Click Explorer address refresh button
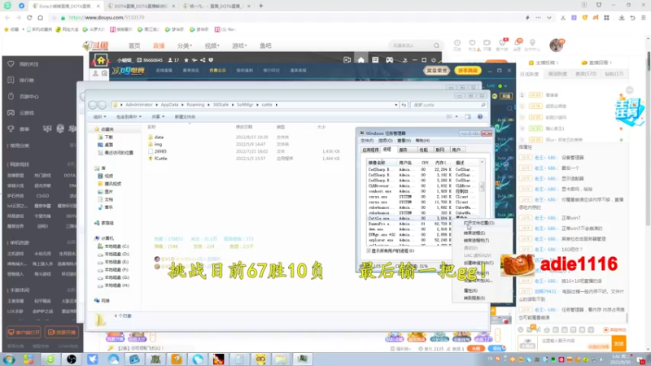This screenshot has height=366, width=651. 404,105
